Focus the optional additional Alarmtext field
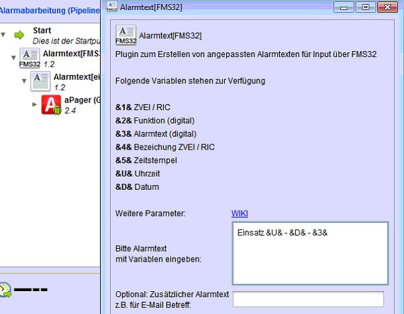This screenshot has width=404, height=314. pyautogui.click(x=308, y=299)
